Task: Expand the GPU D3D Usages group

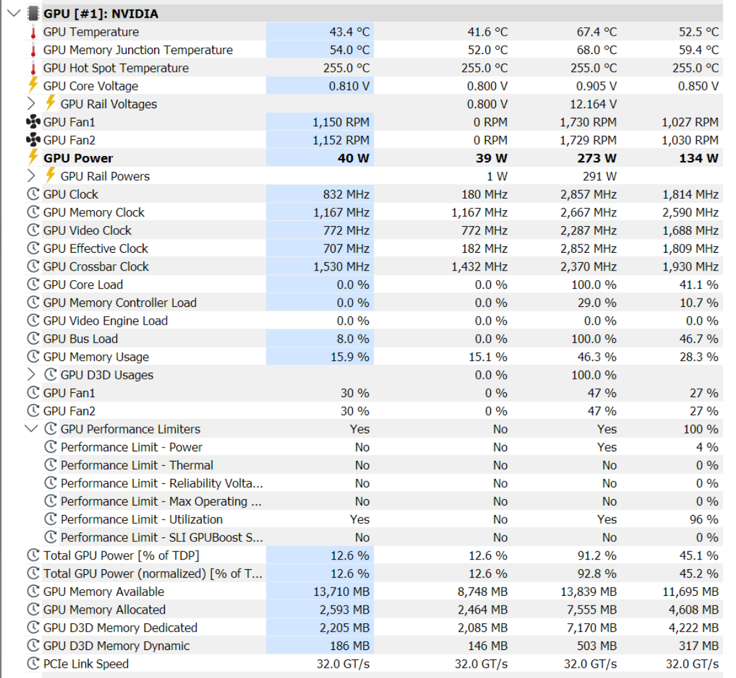Action: (x=31, y=375)
